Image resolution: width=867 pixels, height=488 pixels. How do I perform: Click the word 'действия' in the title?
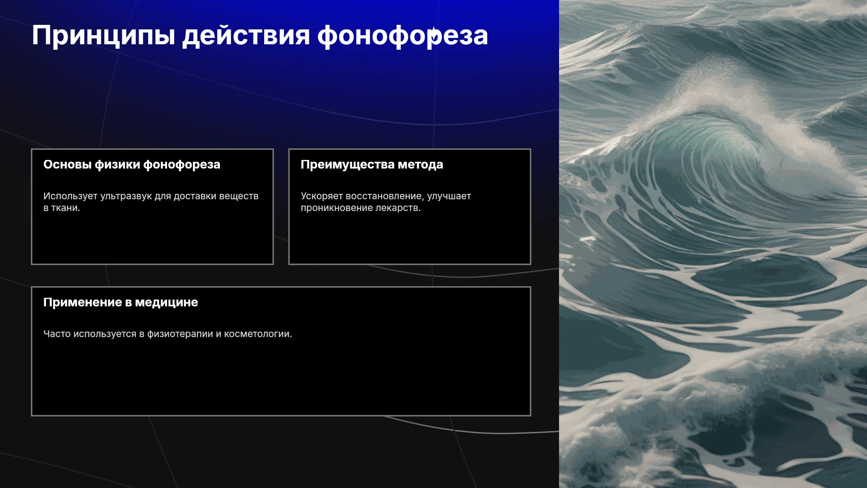tap(246, 36)
